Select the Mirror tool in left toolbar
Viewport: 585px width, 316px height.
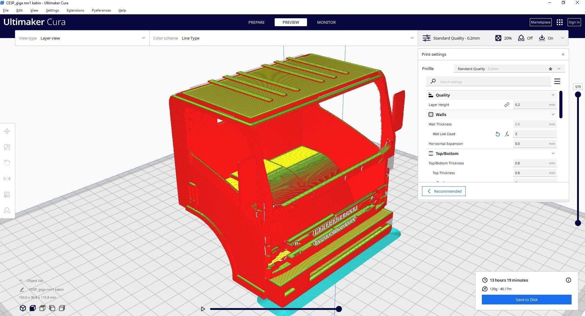click(7, 179)
